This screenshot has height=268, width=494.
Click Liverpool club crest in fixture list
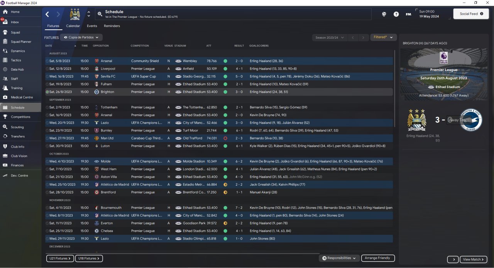[x=96, y=69]
